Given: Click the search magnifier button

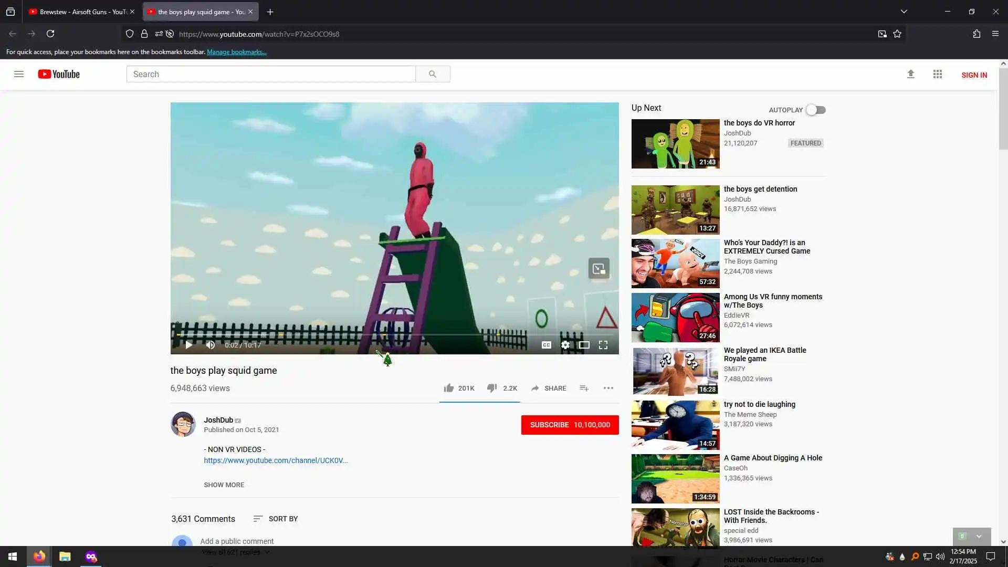Looking at the screenshot, I should click(433, 74).
